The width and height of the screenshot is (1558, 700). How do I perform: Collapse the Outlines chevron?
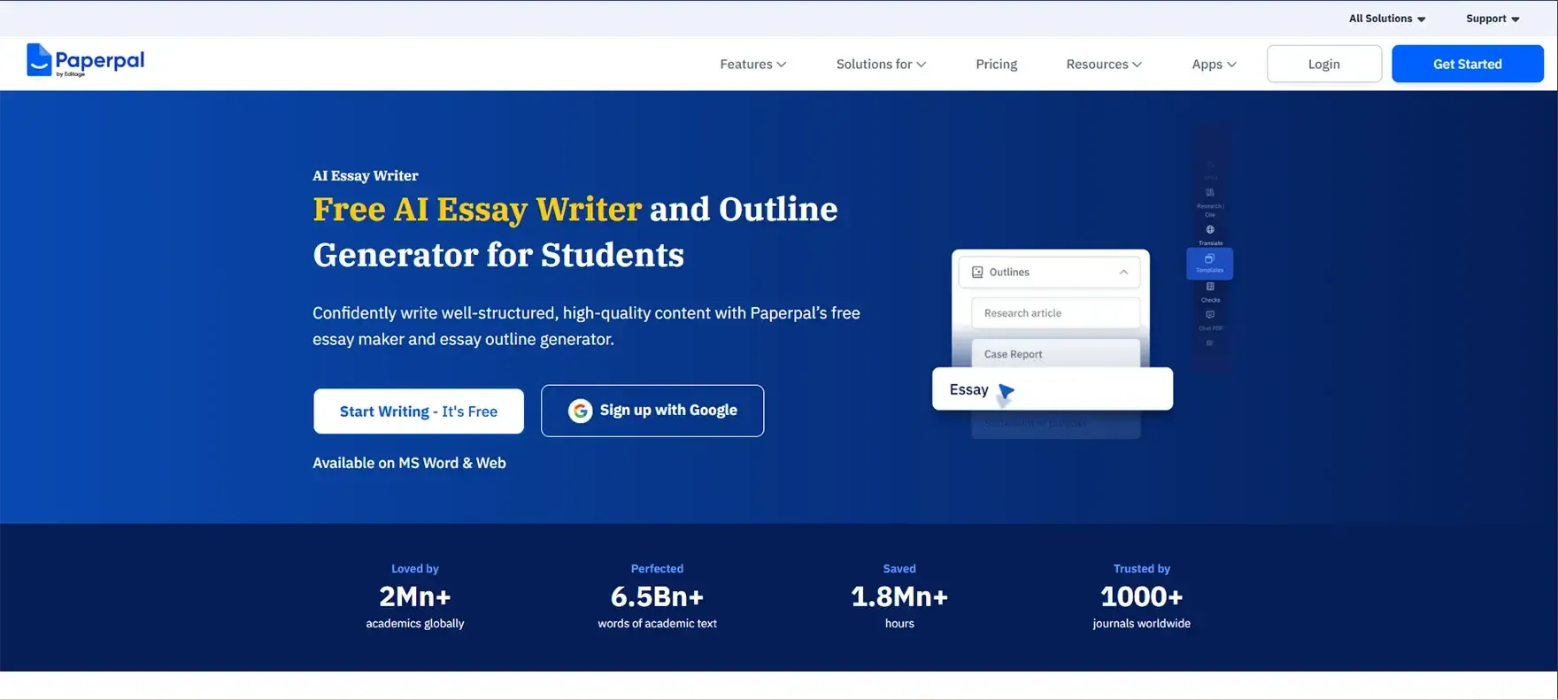[x=1123, y=273]
